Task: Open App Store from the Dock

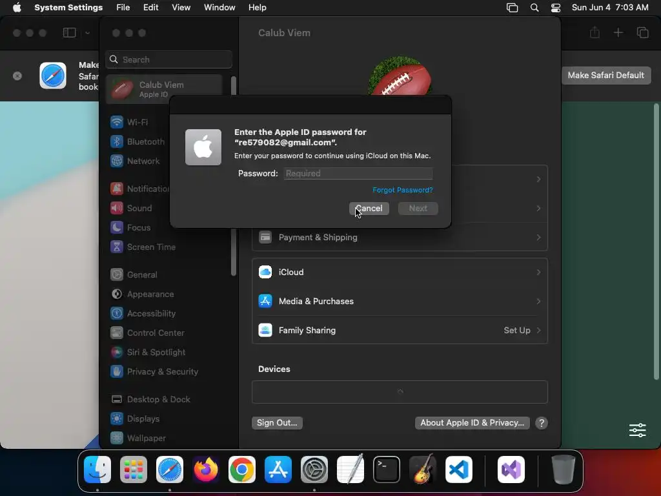Action: pyautogui.click(x=278, y=470)
